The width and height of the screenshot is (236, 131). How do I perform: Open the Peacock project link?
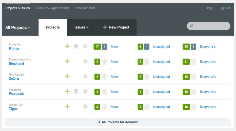point(16,94)
